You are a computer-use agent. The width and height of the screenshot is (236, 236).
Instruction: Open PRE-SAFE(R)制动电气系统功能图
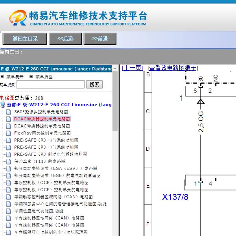(x=50, y=154)
